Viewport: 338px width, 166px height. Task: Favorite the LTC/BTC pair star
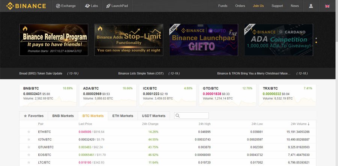29,162
